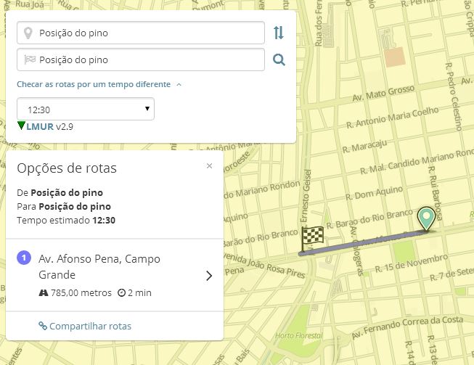Click the route number 1 badge

click(x=24, y=258)
